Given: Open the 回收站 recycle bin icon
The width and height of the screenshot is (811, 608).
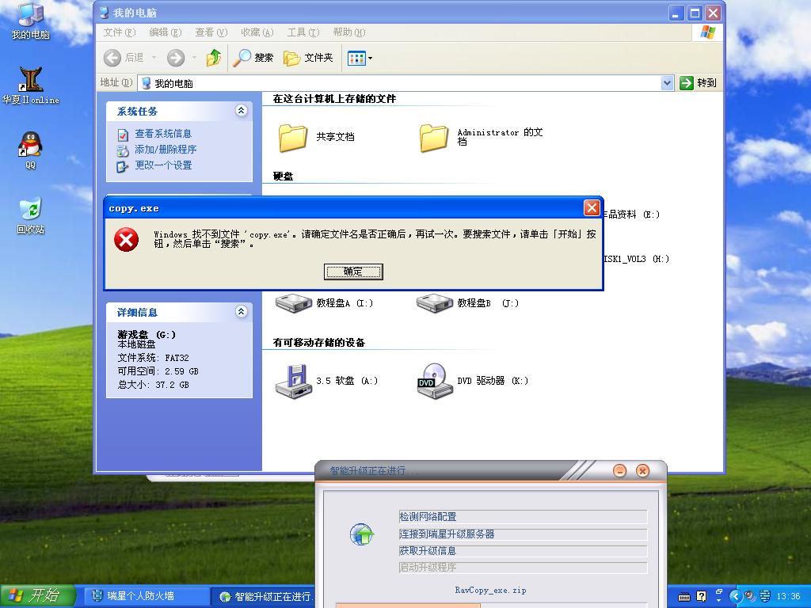Looking at the screenshot, I should point(31,215).
